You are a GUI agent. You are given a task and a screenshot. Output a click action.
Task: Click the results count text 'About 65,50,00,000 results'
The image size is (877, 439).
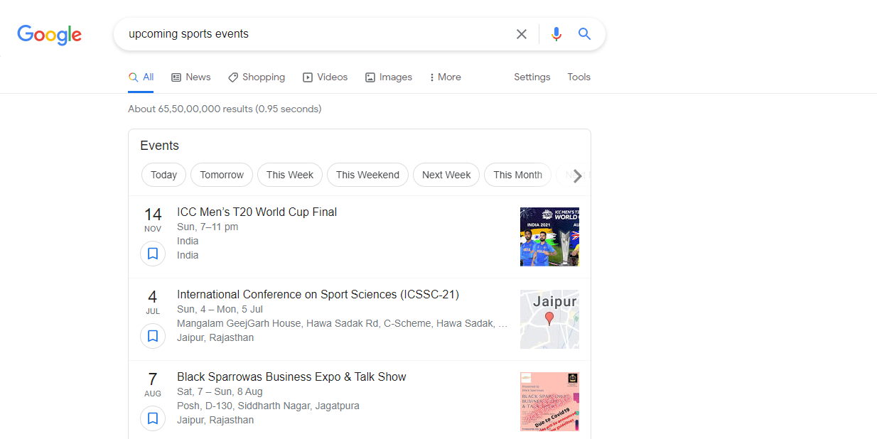[190, 109]
